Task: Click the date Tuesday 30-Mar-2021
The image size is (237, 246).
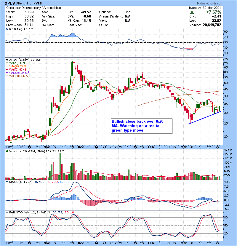Action: (x=204, y=8)
